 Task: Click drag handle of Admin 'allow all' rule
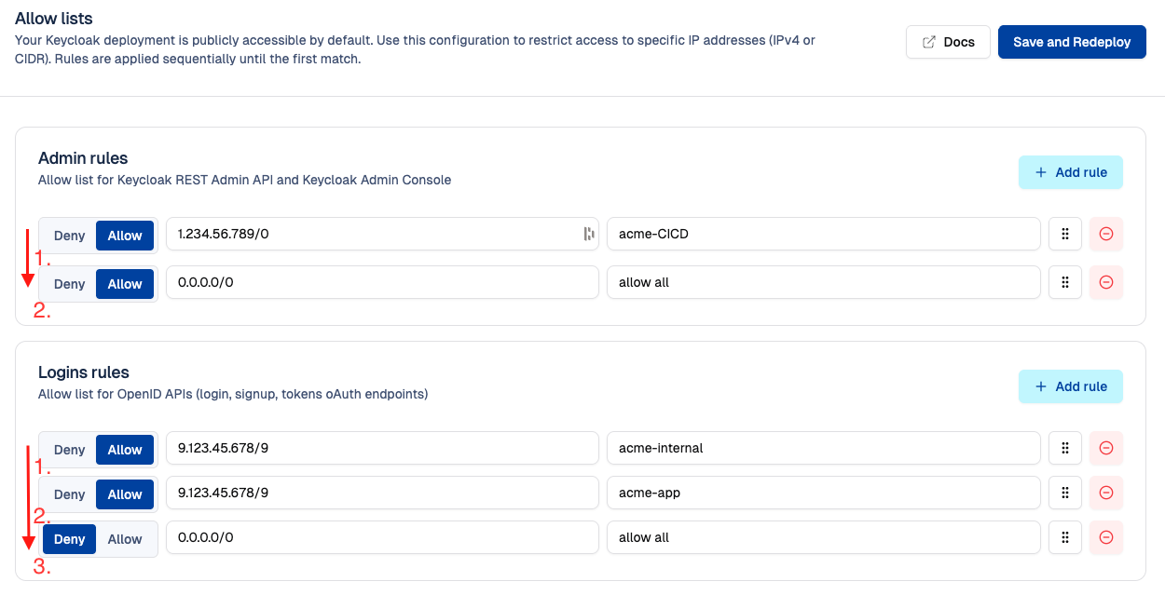click(x=1064, y=282)
